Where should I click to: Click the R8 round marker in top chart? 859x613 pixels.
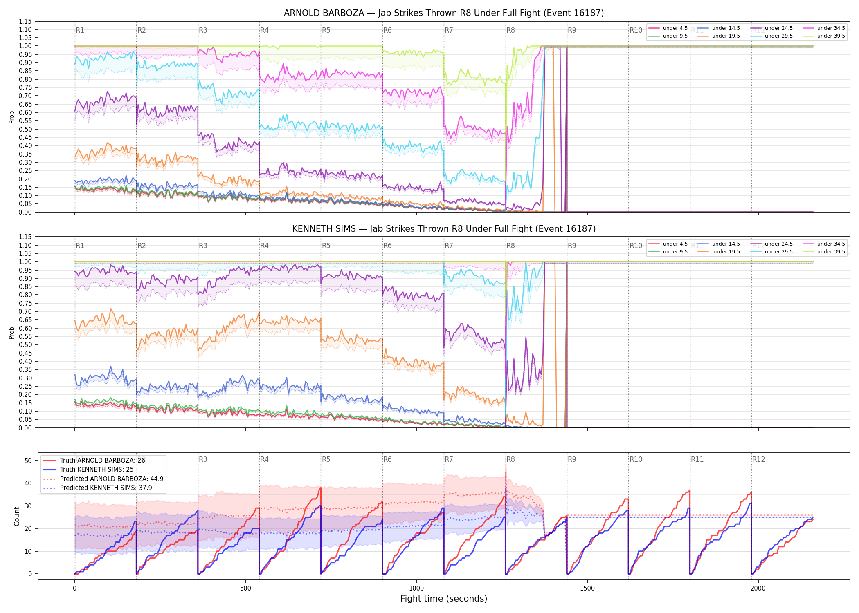click(510, 30)
